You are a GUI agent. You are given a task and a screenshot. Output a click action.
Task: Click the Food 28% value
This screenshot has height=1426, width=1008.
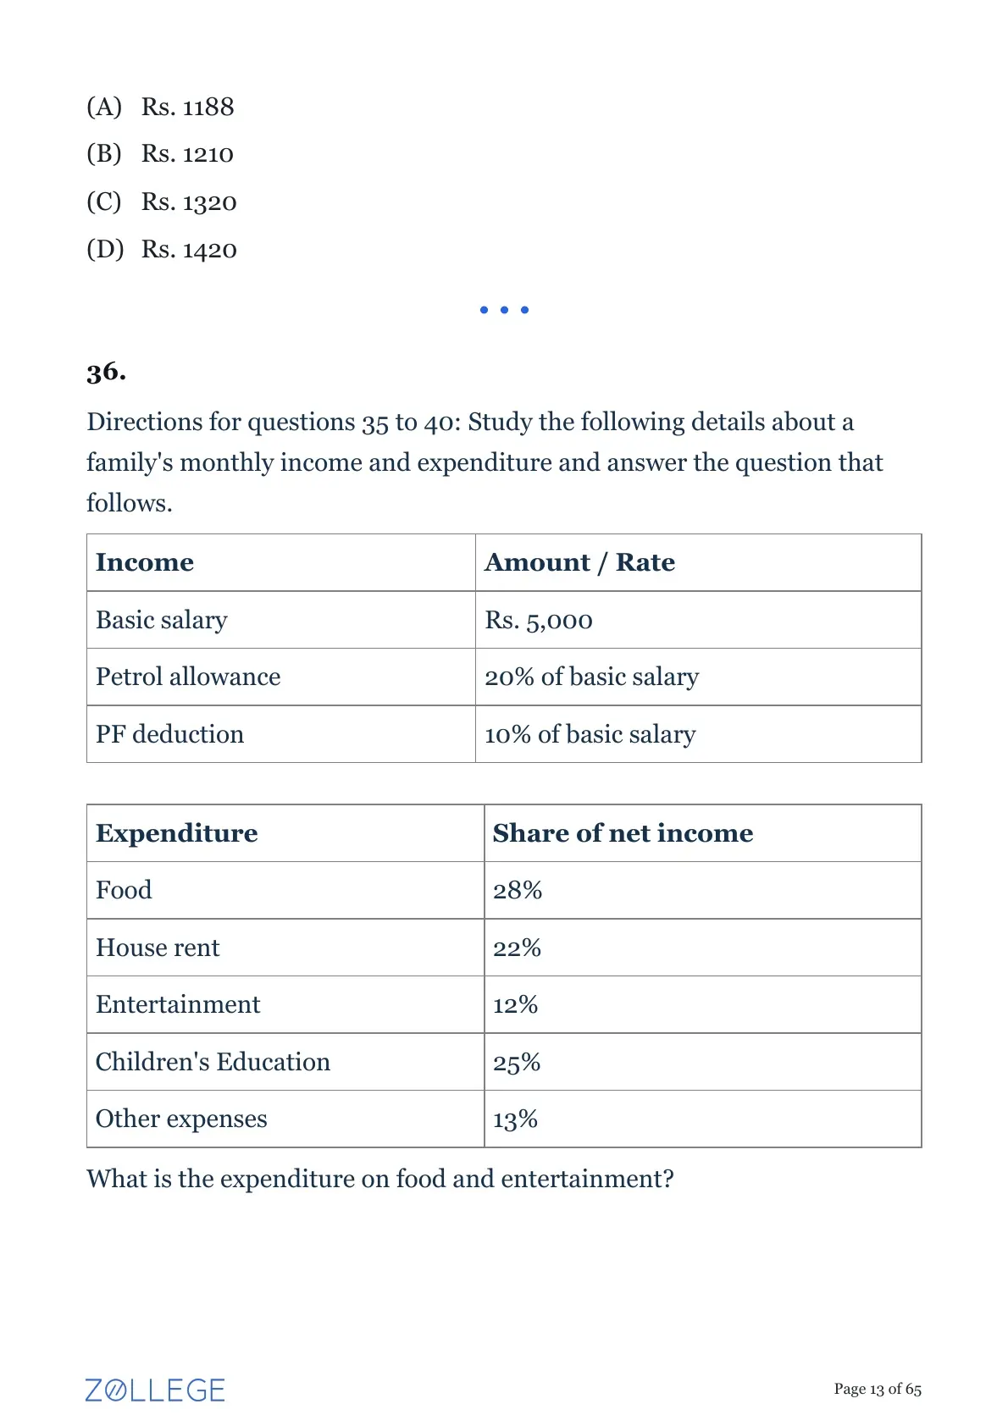(518, 890)
